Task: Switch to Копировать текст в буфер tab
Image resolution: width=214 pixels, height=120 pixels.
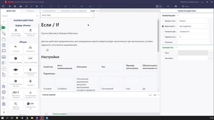Action: 72,11
